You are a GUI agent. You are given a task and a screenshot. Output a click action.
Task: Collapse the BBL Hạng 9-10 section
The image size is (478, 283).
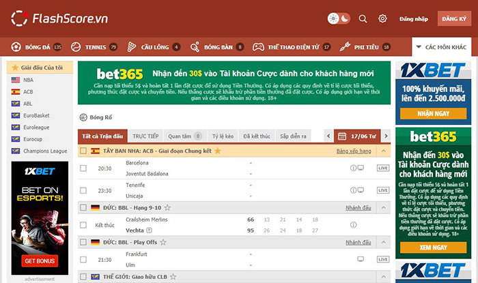(384, 208)
